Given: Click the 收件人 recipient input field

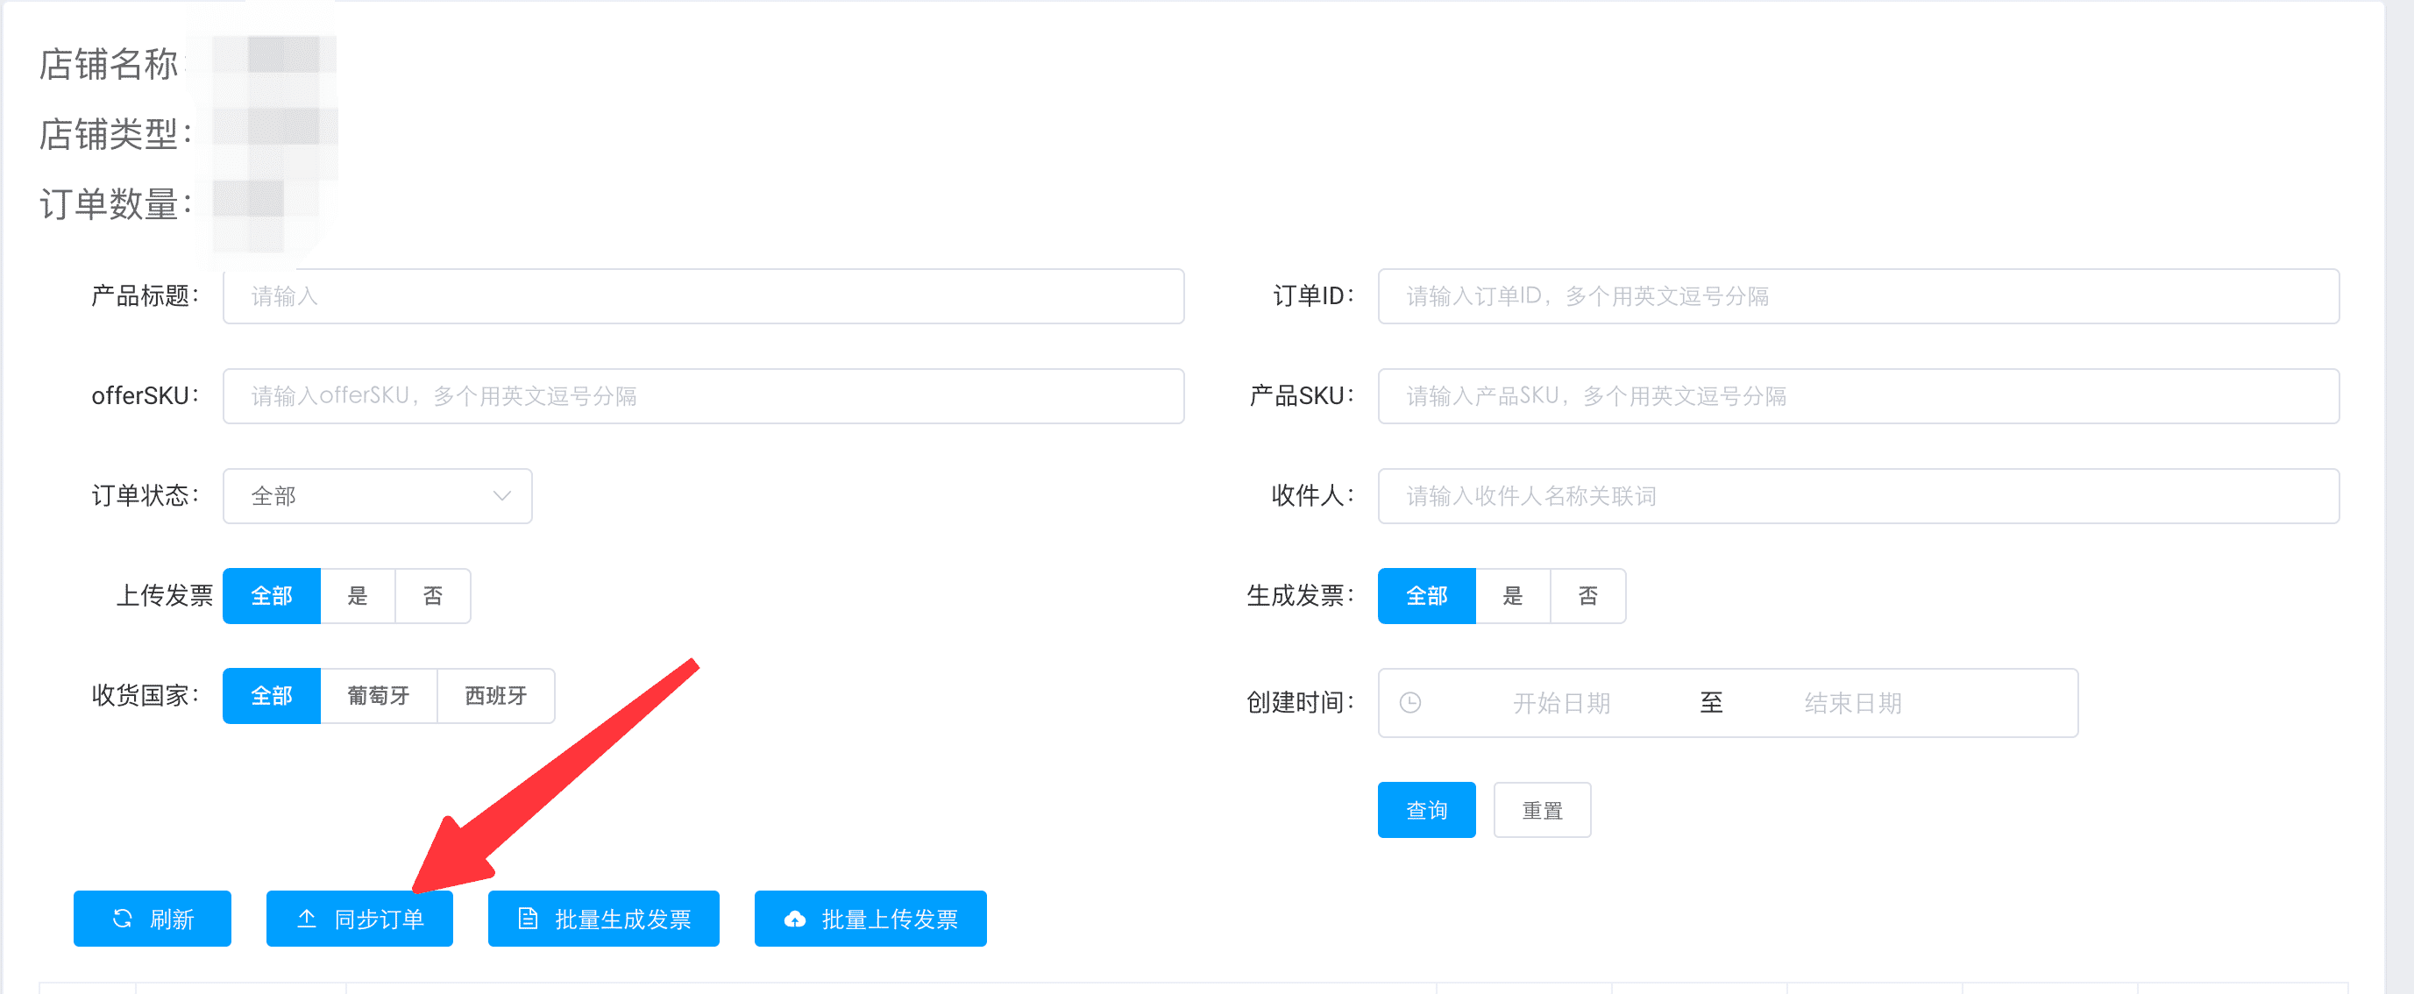Looking at the screenshot, I should (x=1858, y=495).
